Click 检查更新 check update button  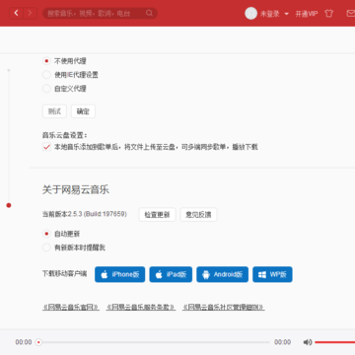(157, 215)
